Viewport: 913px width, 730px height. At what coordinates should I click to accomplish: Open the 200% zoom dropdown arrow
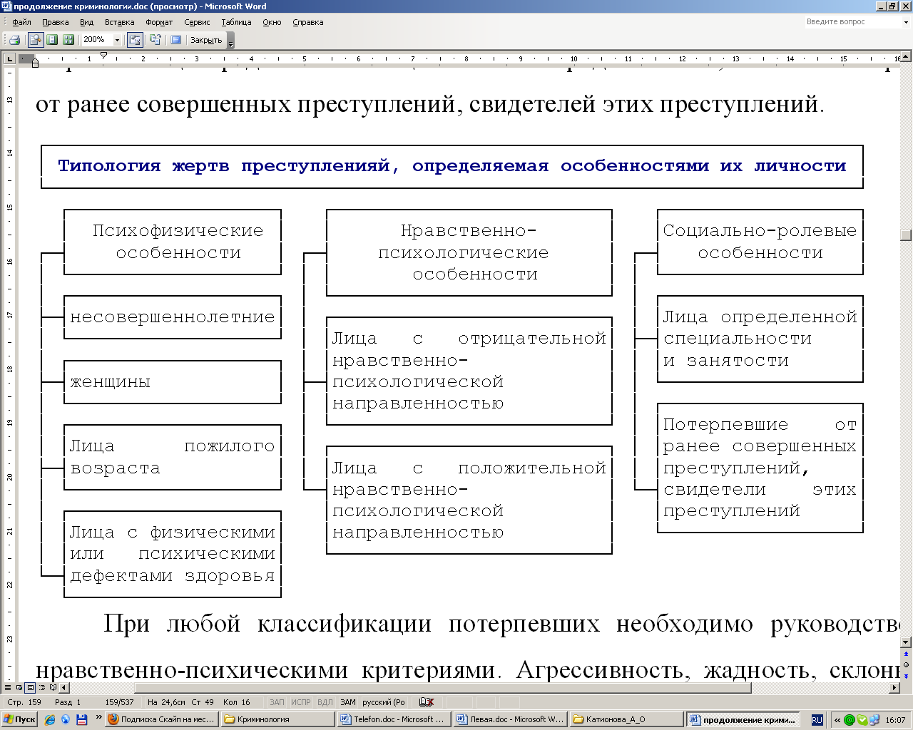(x=117, y=39)
